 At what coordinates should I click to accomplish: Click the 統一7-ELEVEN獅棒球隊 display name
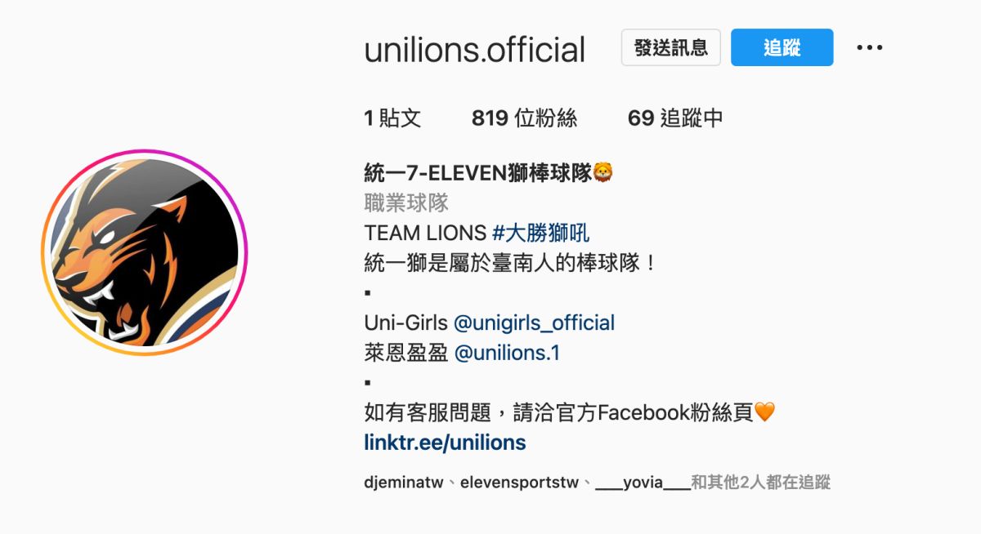pos(478,173)
